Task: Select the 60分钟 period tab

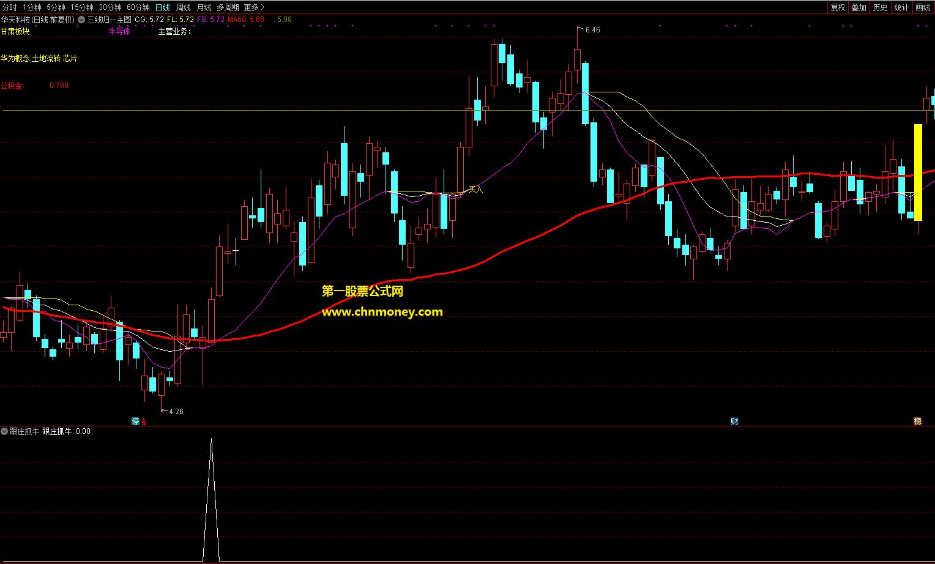Action: pos(138,7)
